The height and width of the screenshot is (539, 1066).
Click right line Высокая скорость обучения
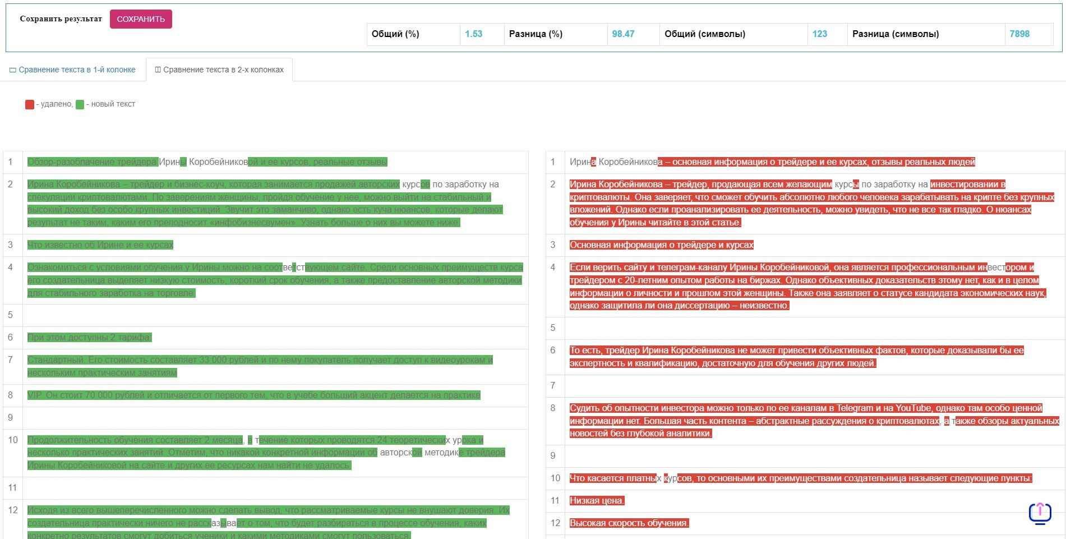(629, 523)
